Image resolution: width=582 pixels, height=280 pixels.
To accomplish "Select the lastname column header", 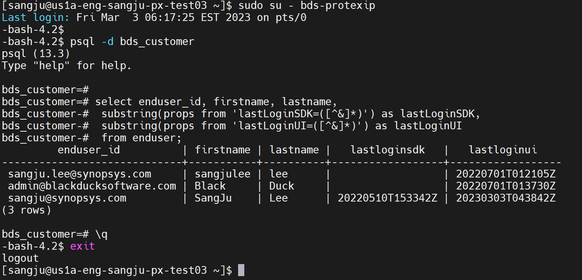I will coord(294,150).
